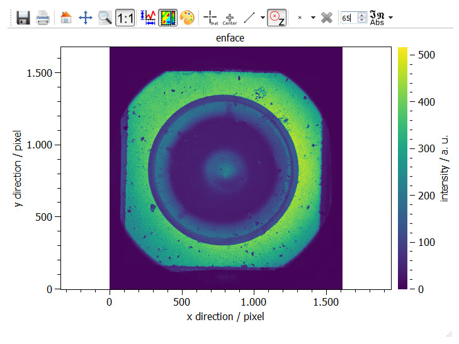
Task: Activate the magnifier zoom tool
Action: [x=105, y=18]
